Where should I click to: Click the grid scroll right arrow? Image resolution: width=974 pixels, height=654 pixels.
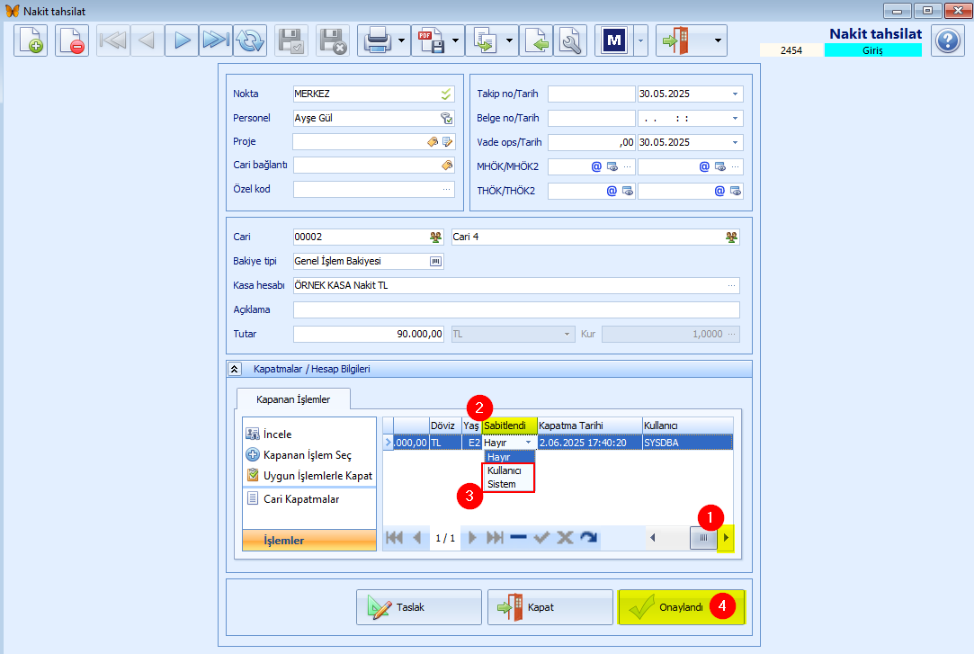point(726,538)
